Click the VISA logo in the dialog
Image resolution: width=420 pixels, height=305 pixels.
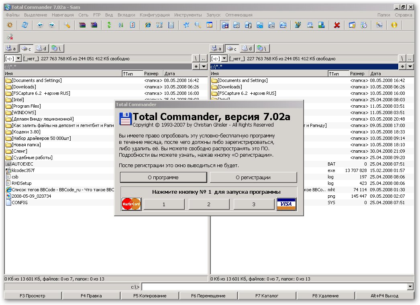[x=286, y=204]
